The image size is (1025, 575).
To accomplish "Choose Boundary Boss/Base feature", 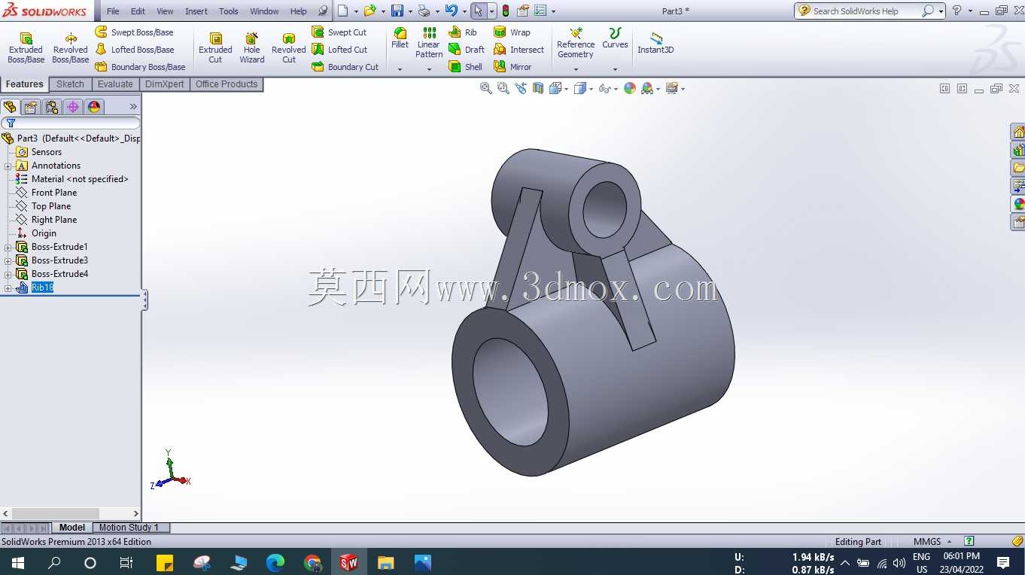I will 141,67.
